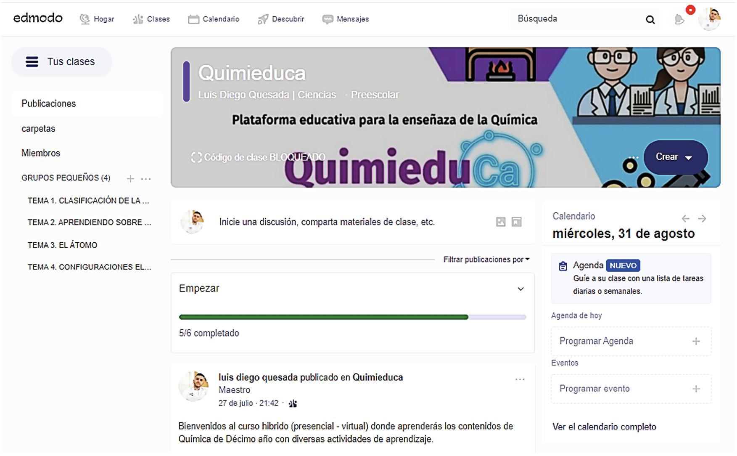Click the attach image icon in post box
This screenshot has width=737, height=456.
[x=500, y=222]
